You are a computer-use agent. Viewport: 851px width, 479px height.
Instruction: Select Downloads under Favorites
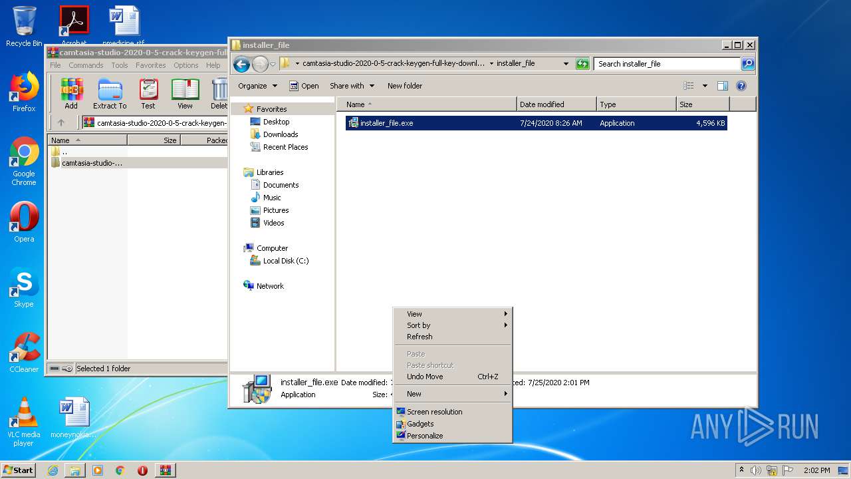coord(280,134)
